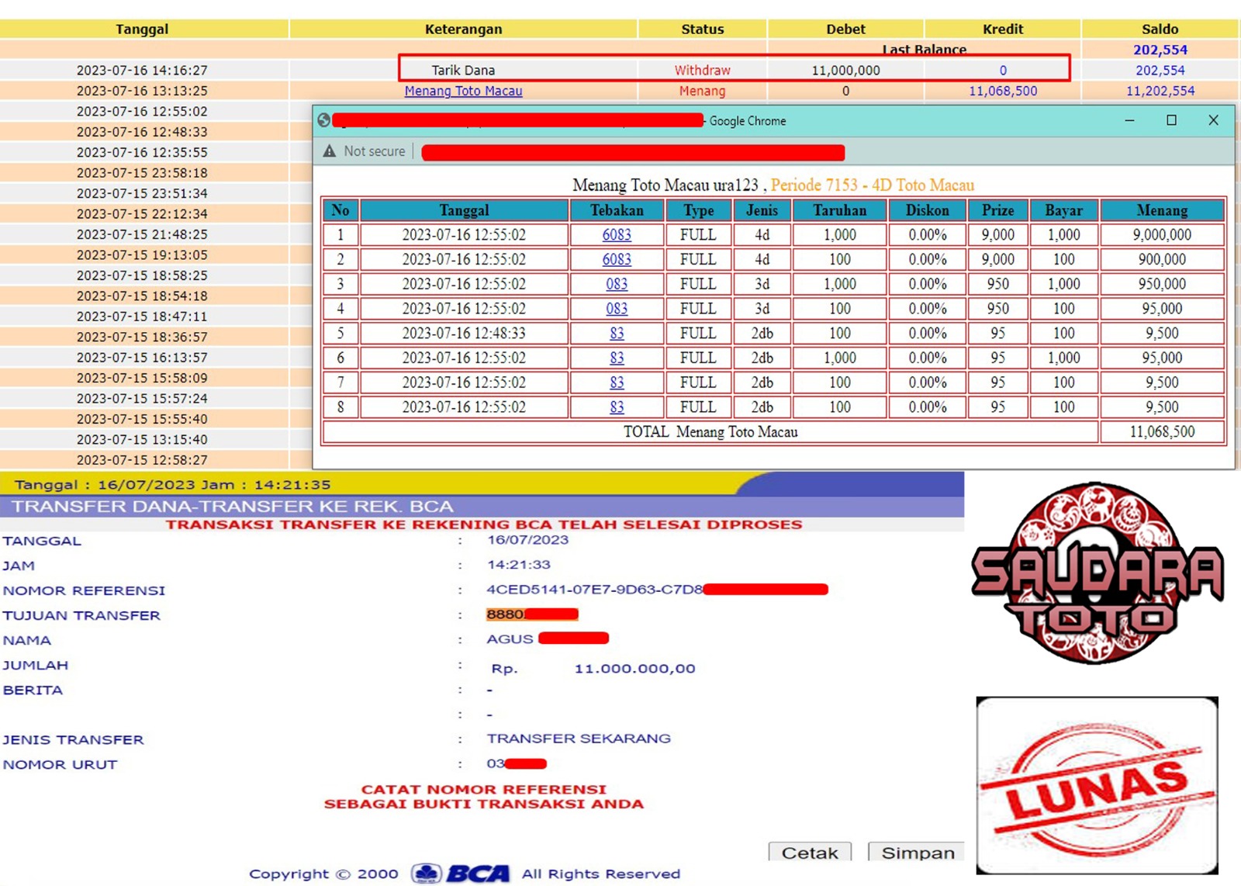
Task: Close the Google Chrome popup window
Action: point(1214,120)
